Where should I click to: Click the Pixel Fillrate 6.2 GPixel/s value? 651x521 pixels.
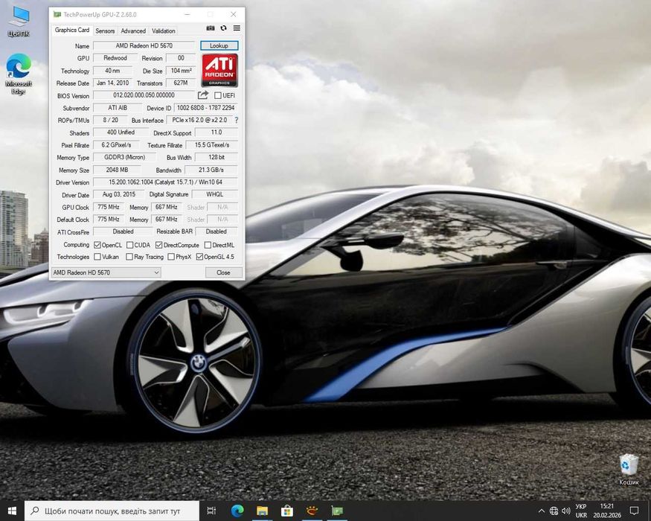tap(116, 145)
